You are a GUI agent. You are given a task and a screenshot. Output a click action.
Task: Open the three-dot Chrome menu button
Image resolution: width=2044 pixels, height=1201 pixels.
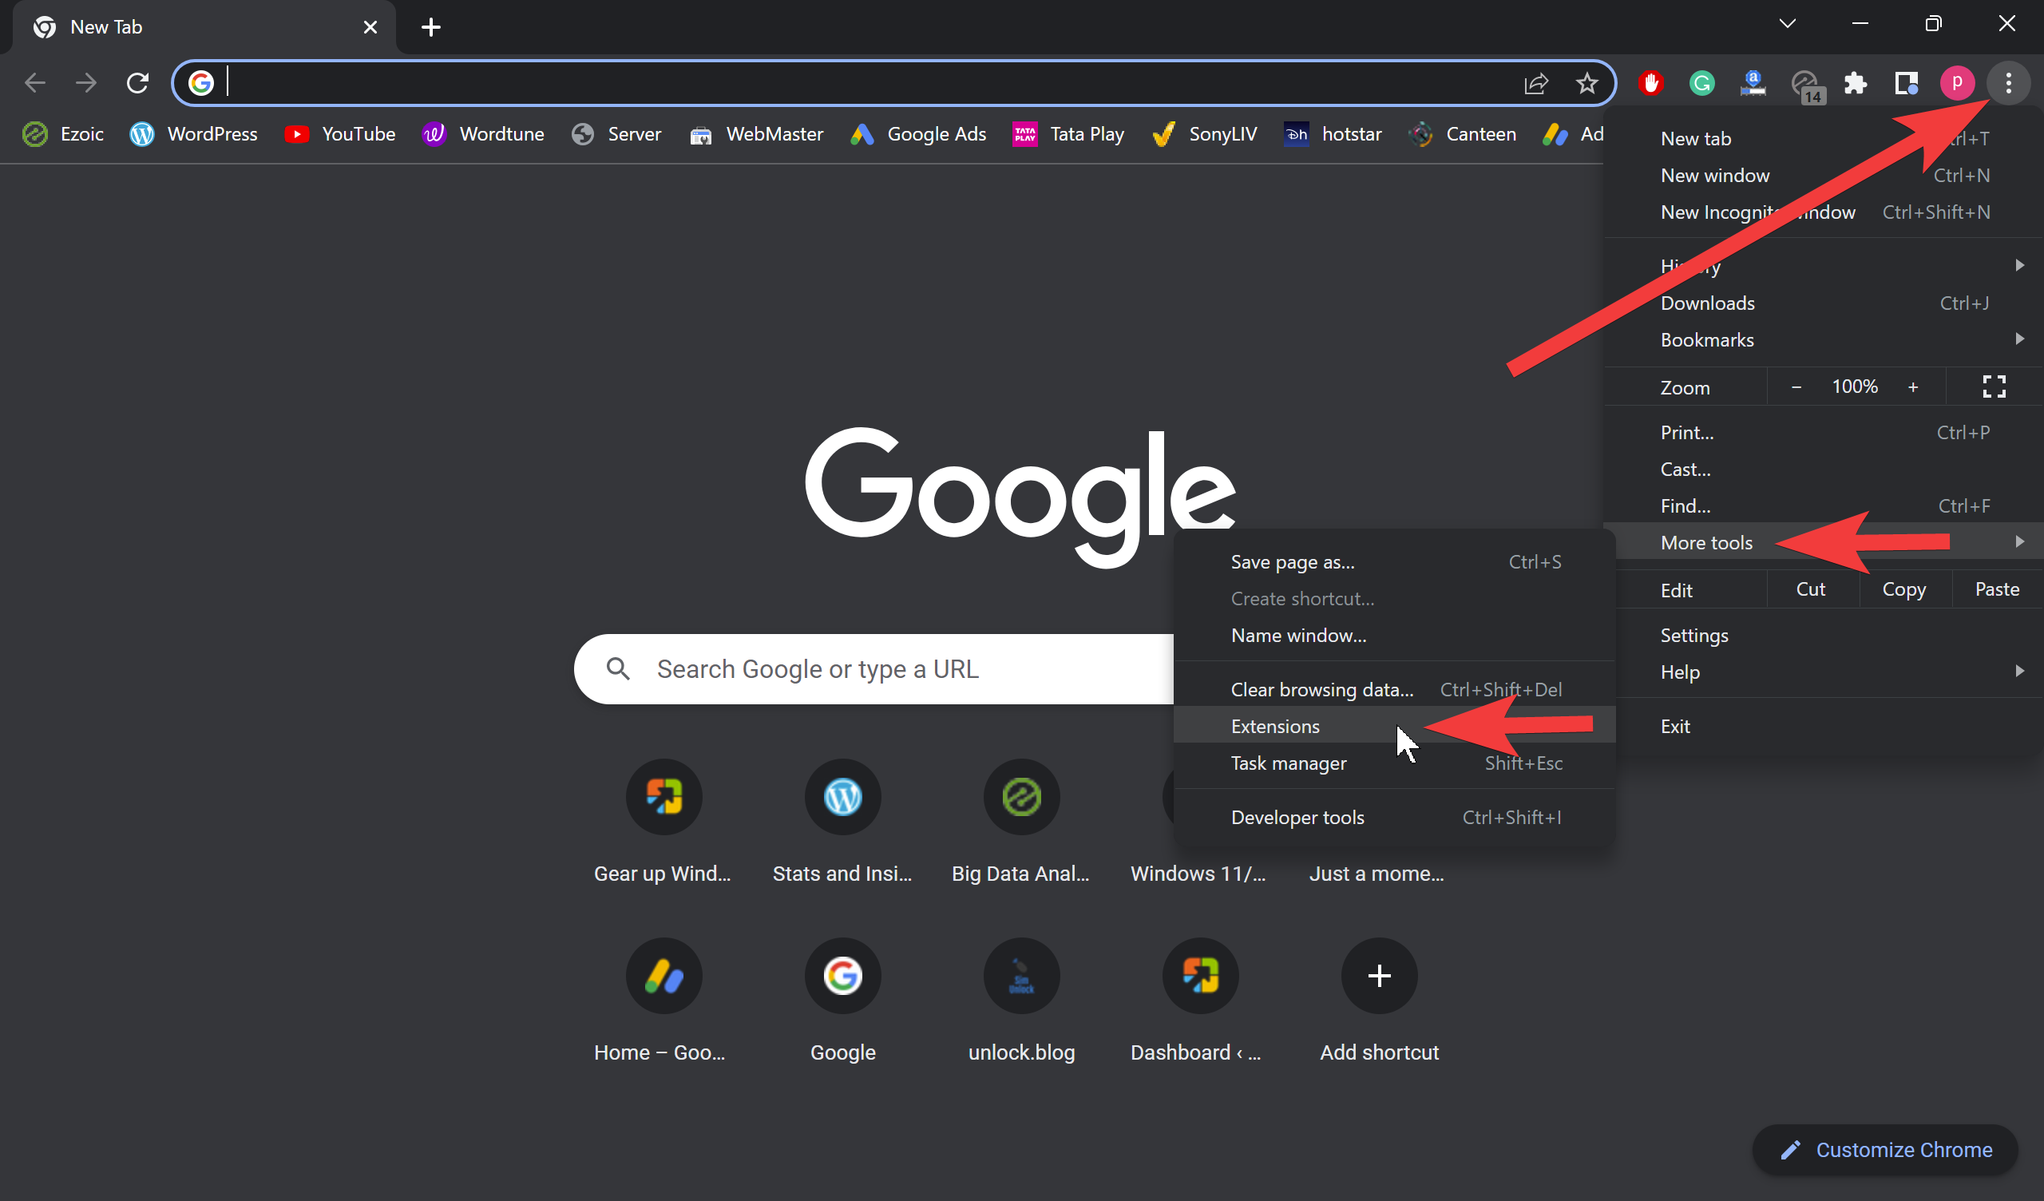point(2007,83)
